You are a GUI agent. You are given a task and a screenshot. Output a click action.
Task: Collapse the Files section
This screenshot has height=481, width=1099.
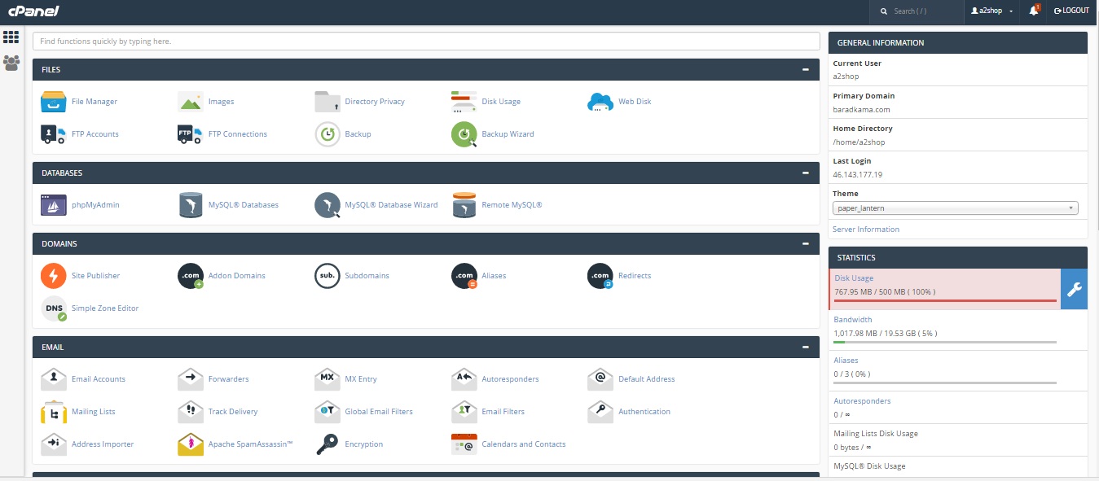click(806, 70)
